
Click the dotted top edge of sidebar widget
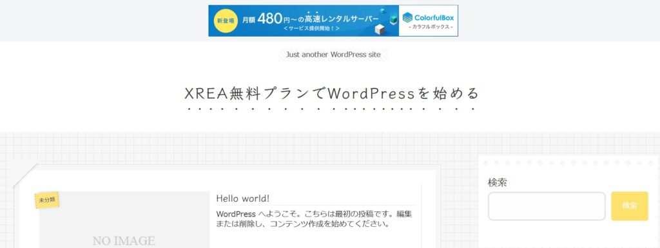click(x=568, y=163)
